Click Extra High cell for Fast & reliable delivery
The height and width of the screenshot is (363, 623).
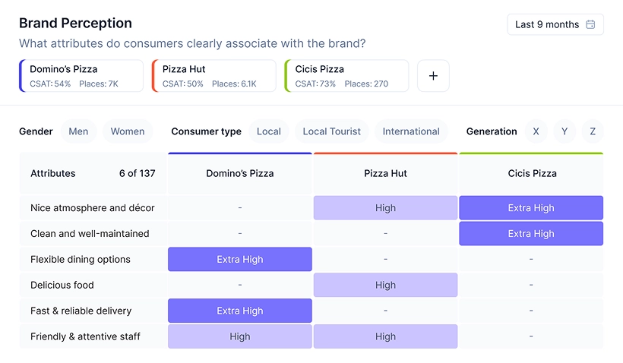coord(240,311)
